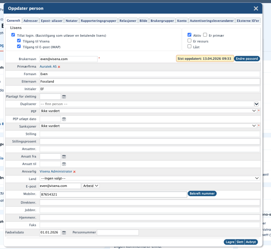
Task: Open the Sanksjoner dropdown
Action: coord(148,126)
